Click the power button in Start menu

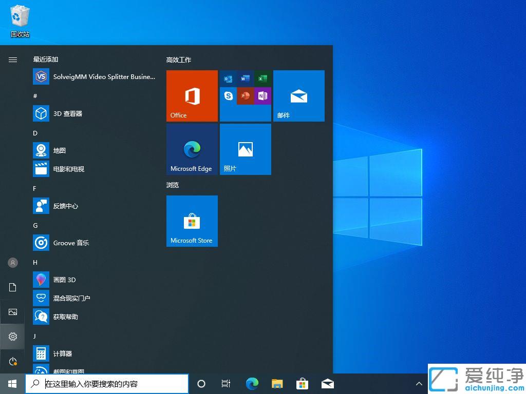pos(12,361)
